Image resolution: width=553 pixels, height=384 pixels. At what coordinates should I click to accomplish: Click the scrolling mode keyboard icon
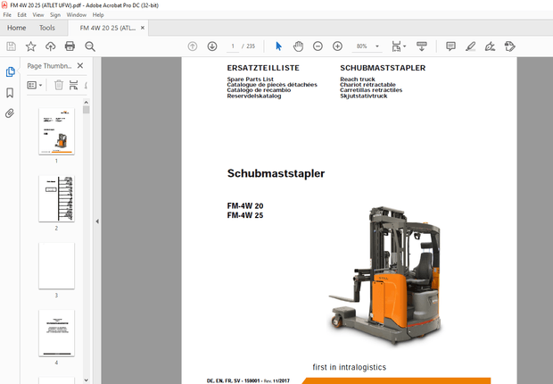[422, 46]
